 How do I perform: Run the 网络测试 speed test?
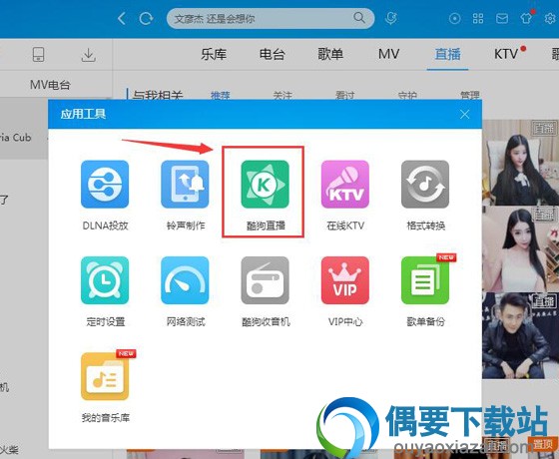(185, 280)
